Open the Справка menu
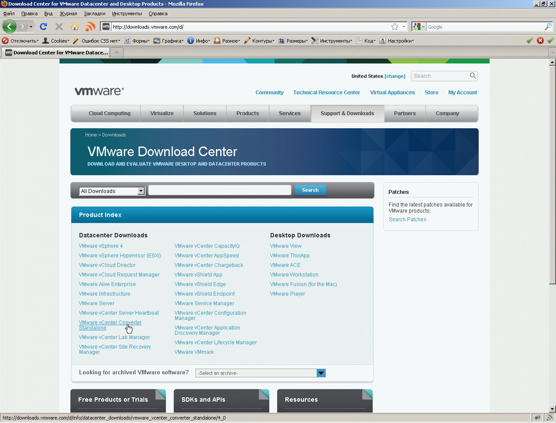 click(x=158, y=13)
